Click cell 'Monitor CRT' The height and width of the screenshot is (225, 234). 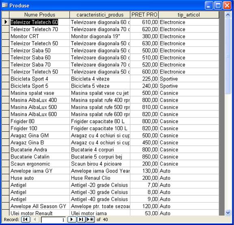(39, 36)
